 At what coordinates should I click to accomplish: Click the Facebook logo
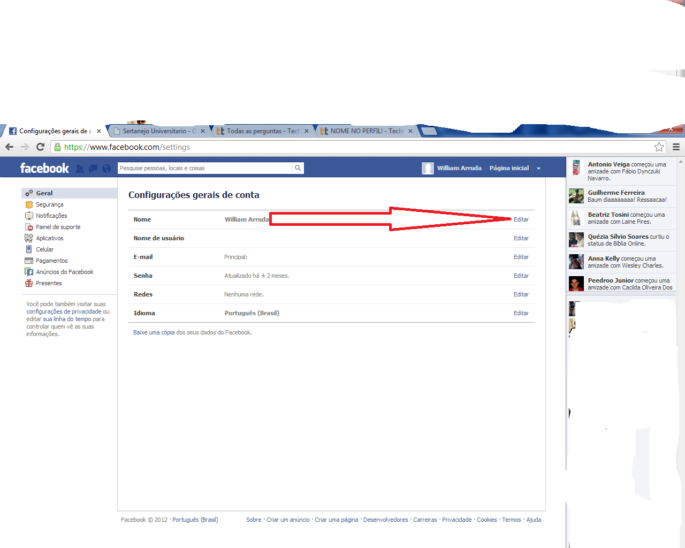(44, 168)
